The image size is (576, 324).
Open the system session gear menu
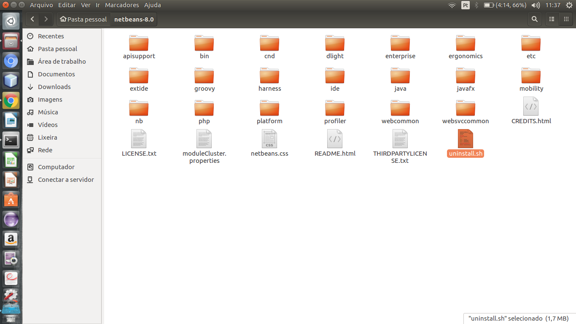569,5
